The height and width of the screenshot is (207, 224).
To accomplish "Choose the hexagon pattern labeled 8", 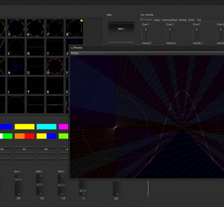I will tap(74, 28).
